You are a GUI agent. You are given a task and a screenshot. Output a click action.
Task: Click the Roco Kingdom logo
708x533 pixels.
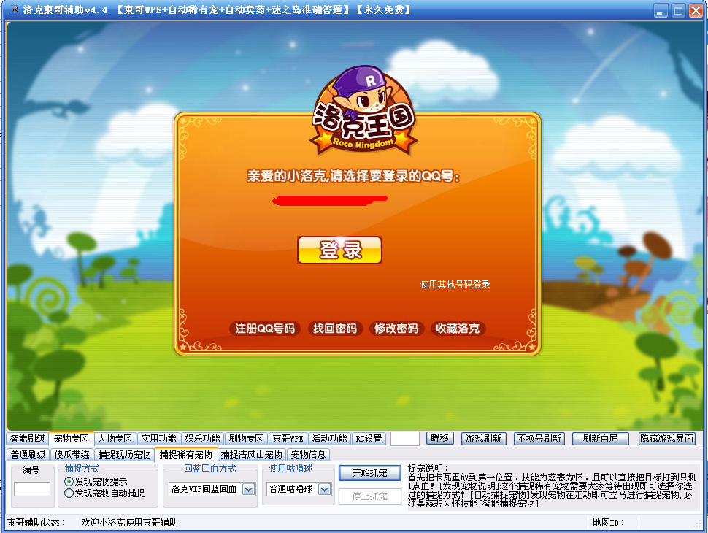point(363,111)
